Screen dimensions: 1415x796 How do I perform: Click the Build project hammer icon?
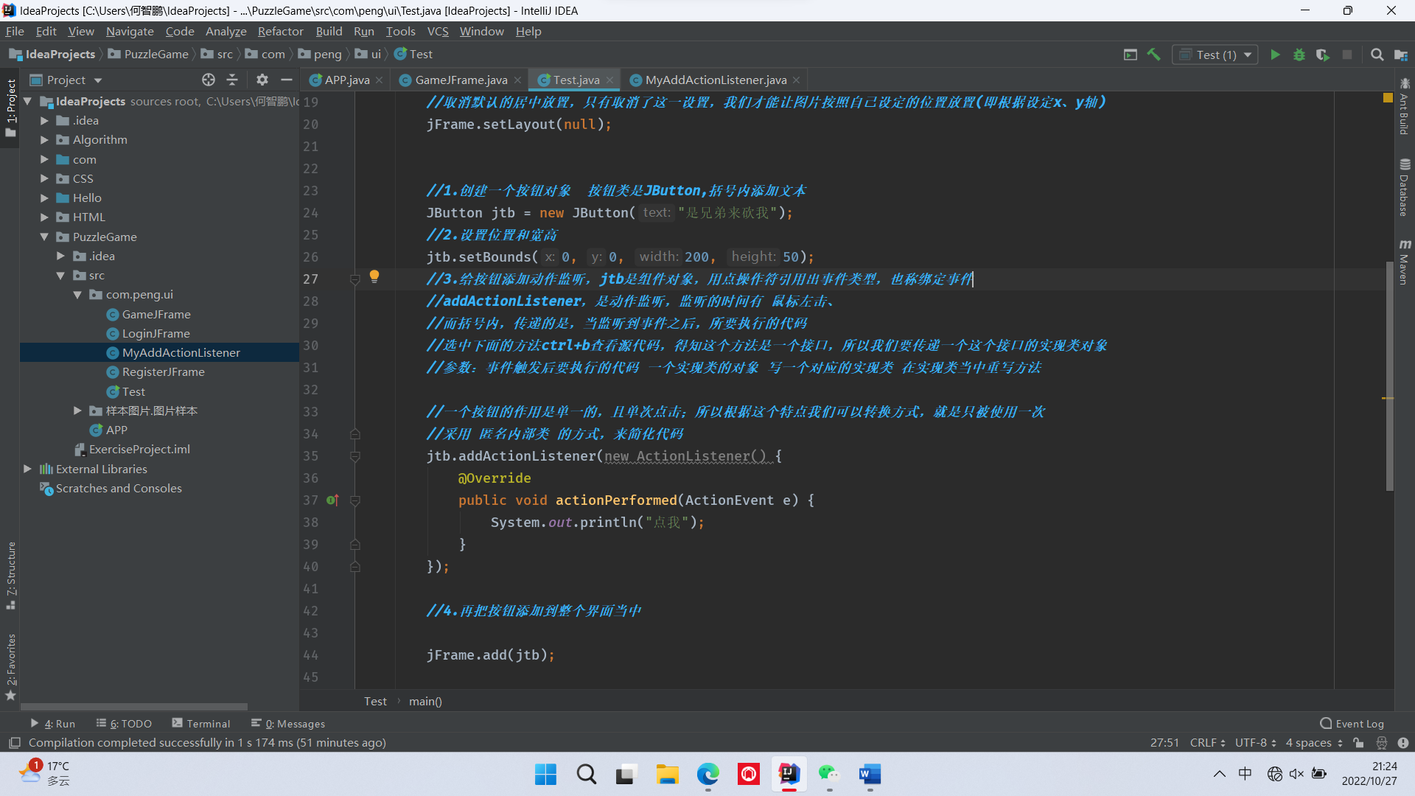click(x=1154, y=55)
